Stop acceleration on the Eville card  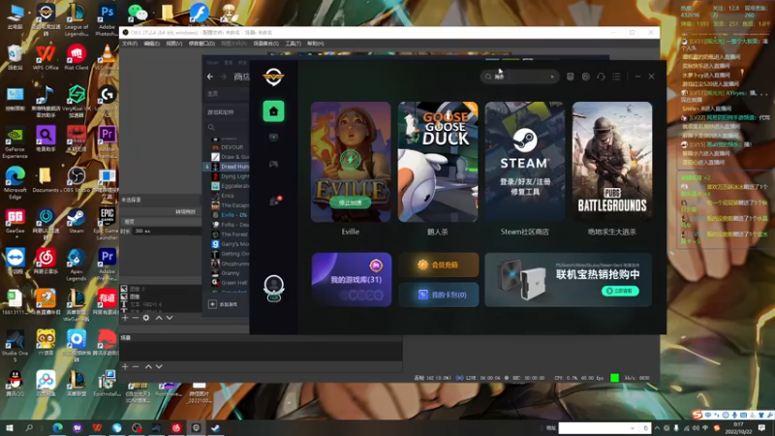pyautogui.click(x=351, y=202)
